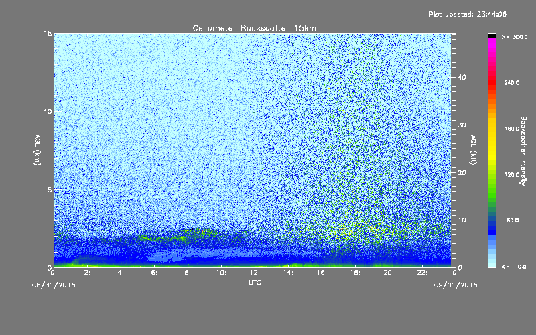Click the "10:" hour tick on UTC axis

coord(221,273)
